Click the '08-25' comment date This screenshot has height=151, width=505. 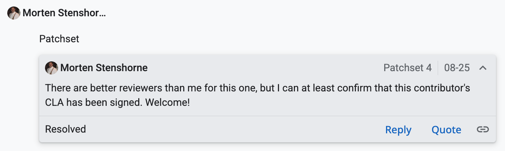(457, 68)
